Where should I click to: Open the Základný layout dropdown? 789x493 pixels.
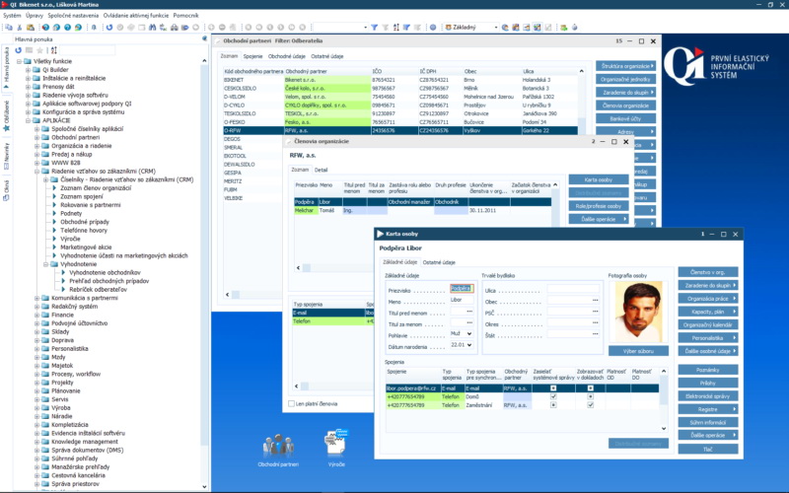point(495,28)
